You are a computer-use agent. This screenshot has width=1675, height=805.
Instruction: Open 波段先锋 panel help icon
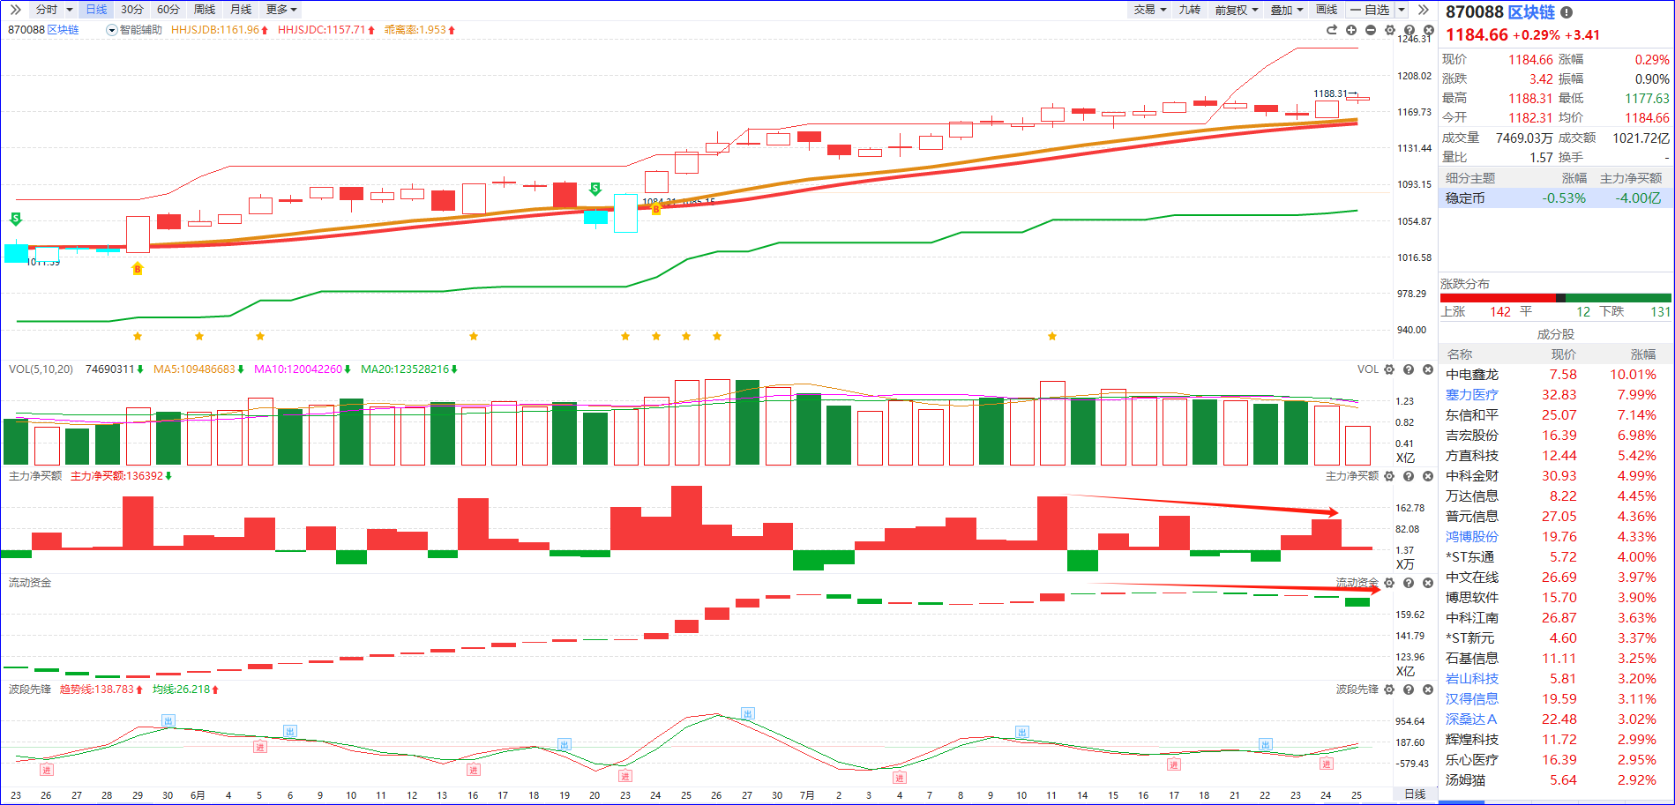[x=1409, y=689]
